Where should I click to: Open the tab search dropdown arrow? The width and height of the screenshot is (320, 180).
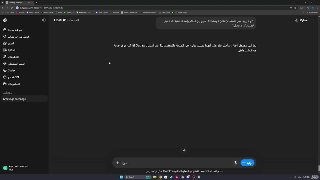click(2, 2)
